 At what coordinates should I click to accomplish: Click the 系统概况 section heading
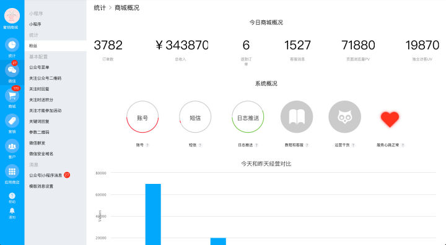click(266, 83)
